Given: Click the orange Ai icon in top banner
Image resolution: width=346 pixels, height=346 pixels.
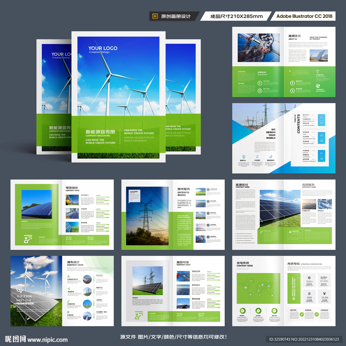Looking at the screenshot, I should pos(155,16).
